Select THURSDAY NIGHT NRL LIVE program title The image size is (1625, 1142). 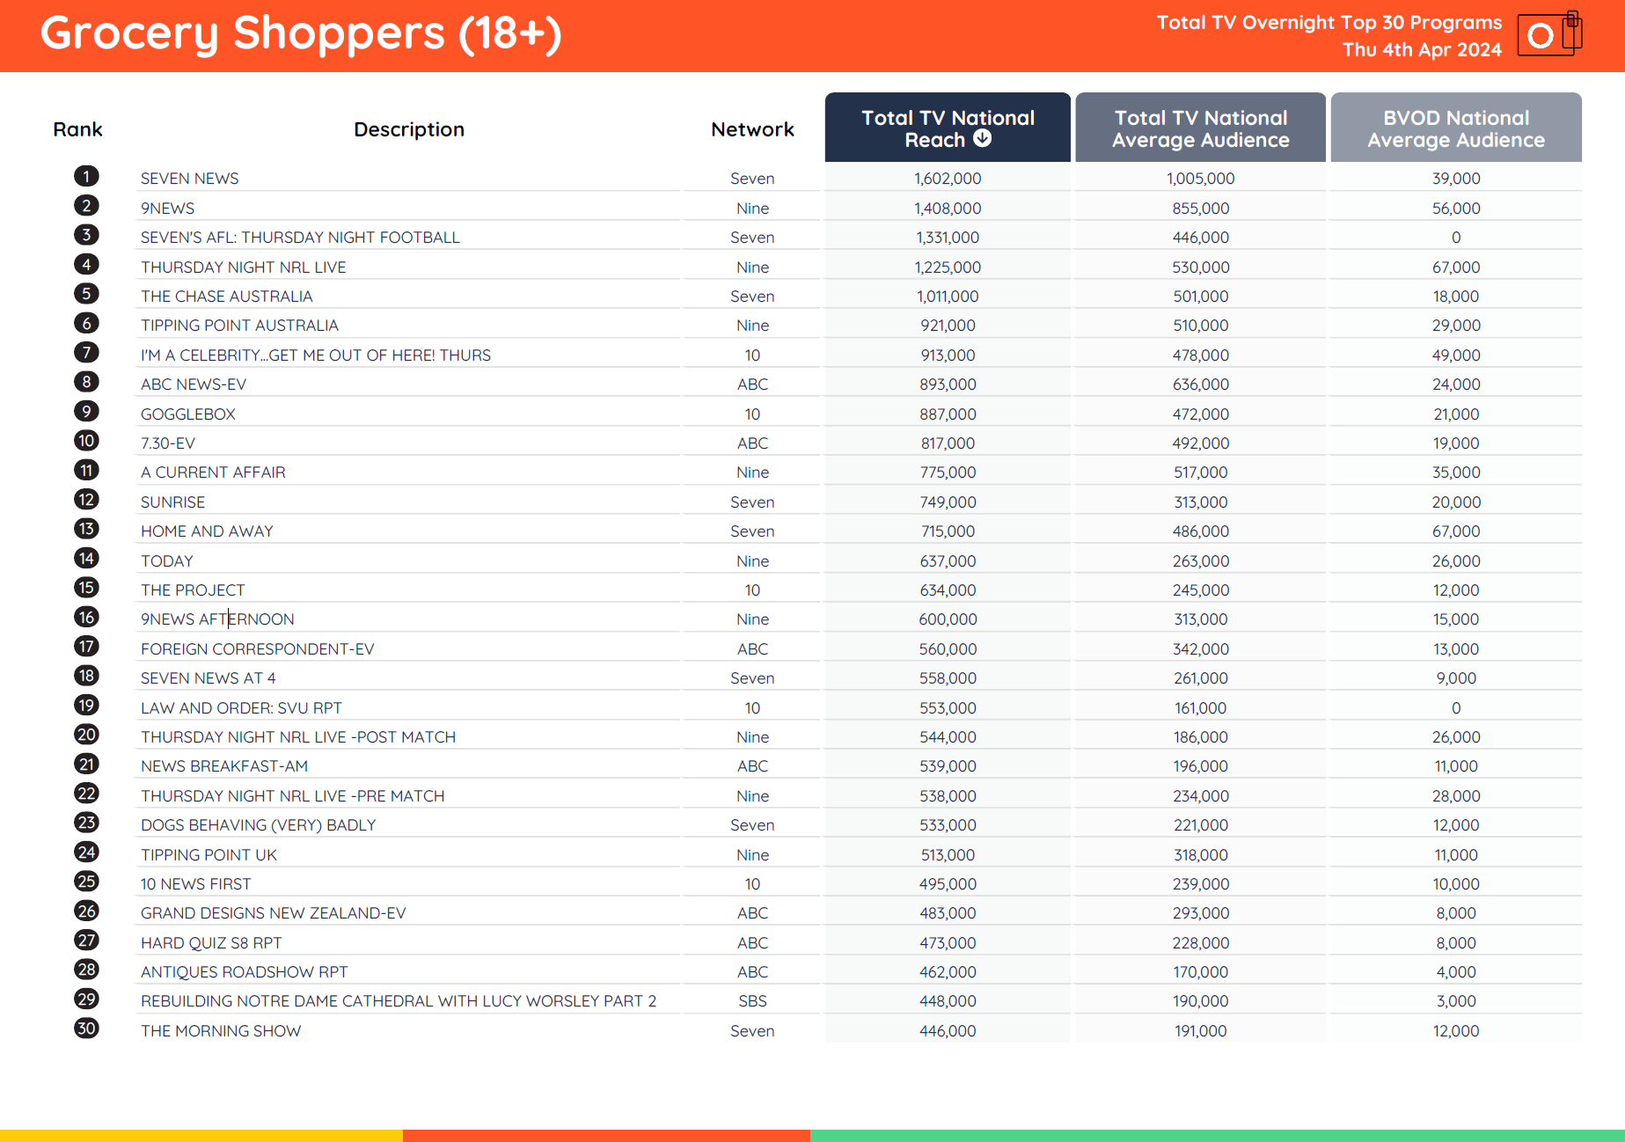click(244, 267)
